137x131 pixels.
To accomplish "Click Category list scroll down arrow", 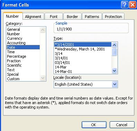I will tap(43, 78).
